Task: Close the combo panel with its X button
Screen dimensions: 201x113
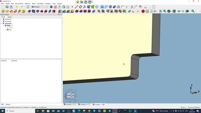Action: tap(61, 15)
